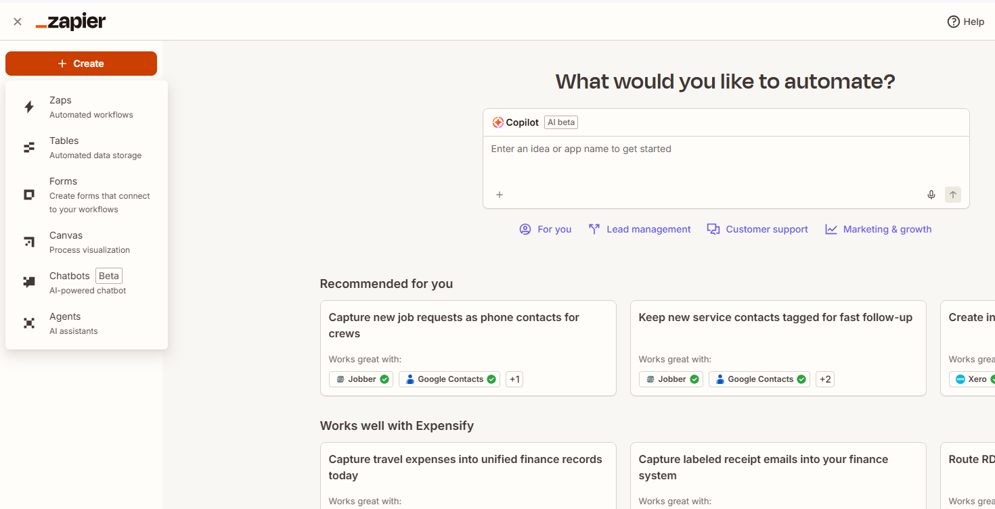The height and width of the screenshot is (509, 995).
Task: Click the Canvas icon in menu
Action: pyautogui.click(x=29, y=242)
